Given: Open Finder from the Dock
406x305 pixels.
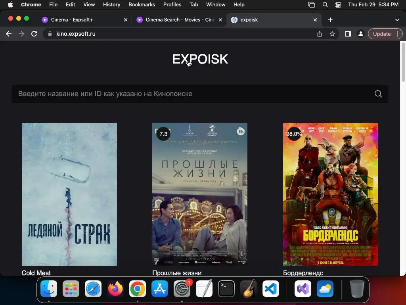Looking at the screenshot, I should [x=49, y=289].
